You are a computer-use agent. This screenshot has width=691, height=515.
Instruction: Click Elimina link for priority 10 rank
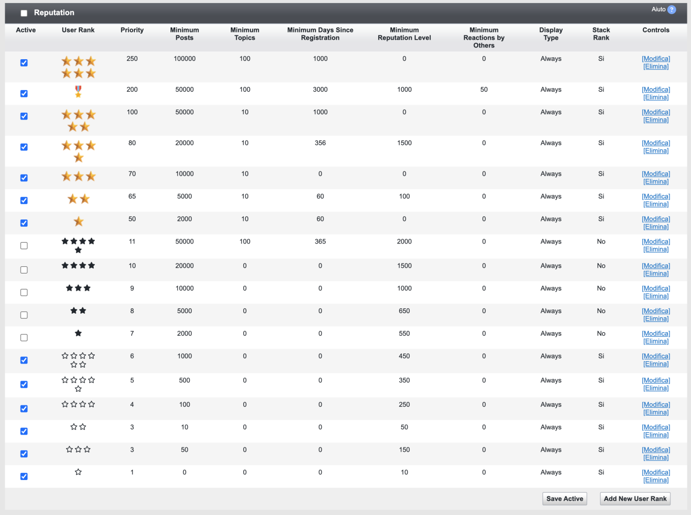[x=655, y=273]
